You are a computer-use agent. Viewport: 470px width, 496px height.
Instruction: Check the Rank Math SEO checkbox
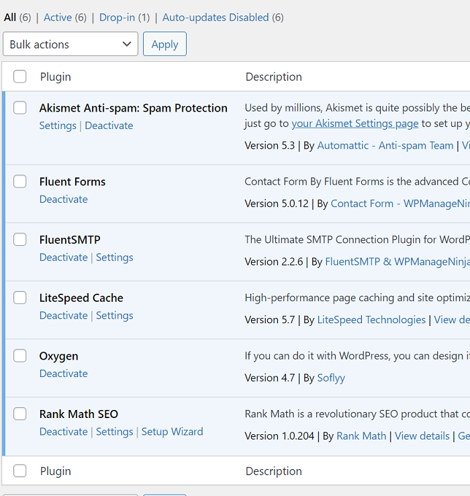19,414
